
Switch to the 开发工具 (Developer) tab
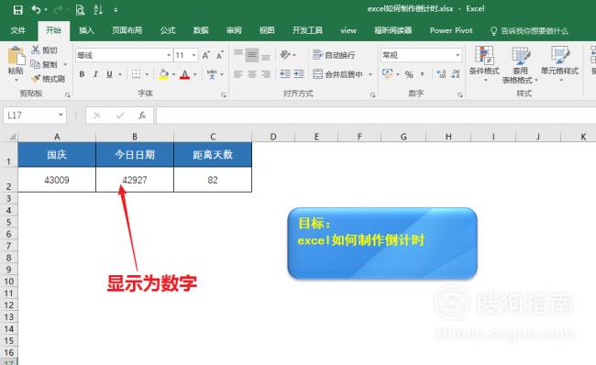307,30
